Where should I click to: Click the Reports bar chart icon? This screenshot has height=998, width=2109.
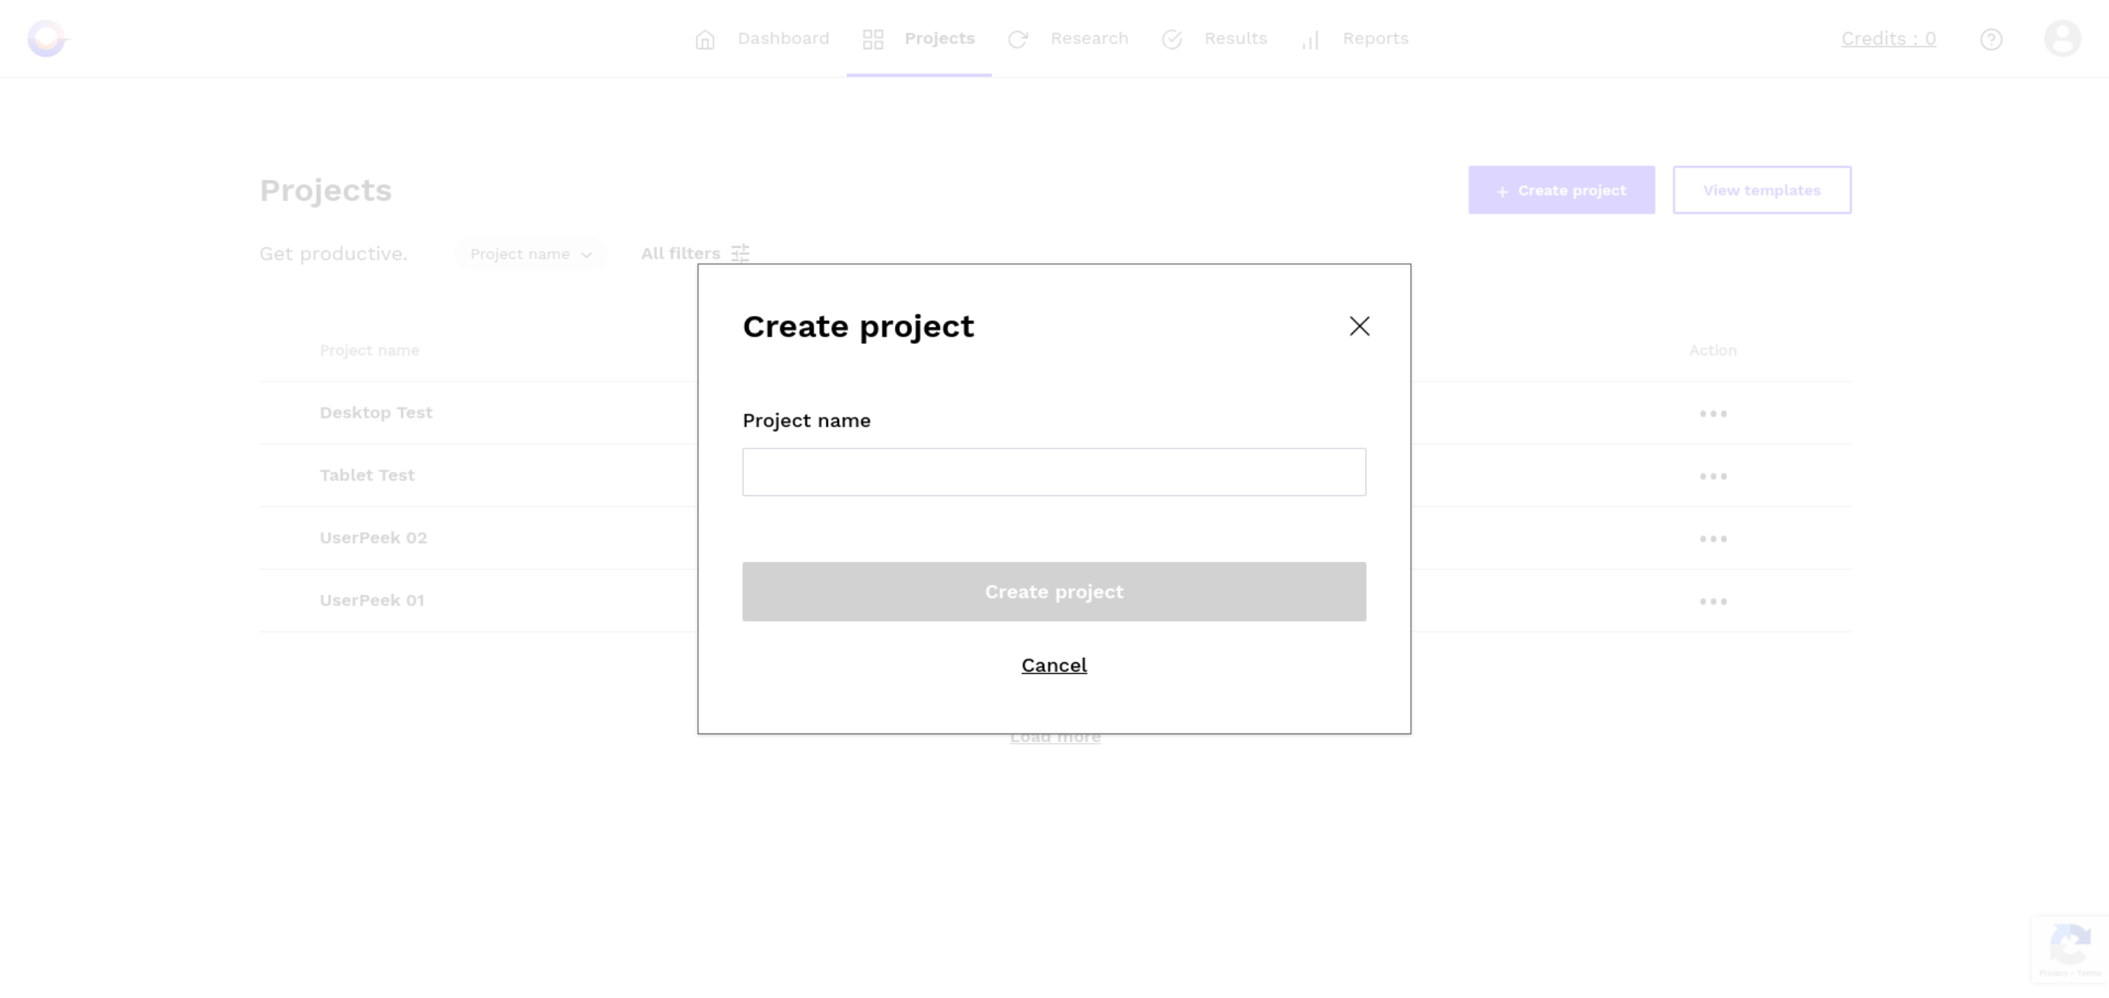click(1311, 37)
